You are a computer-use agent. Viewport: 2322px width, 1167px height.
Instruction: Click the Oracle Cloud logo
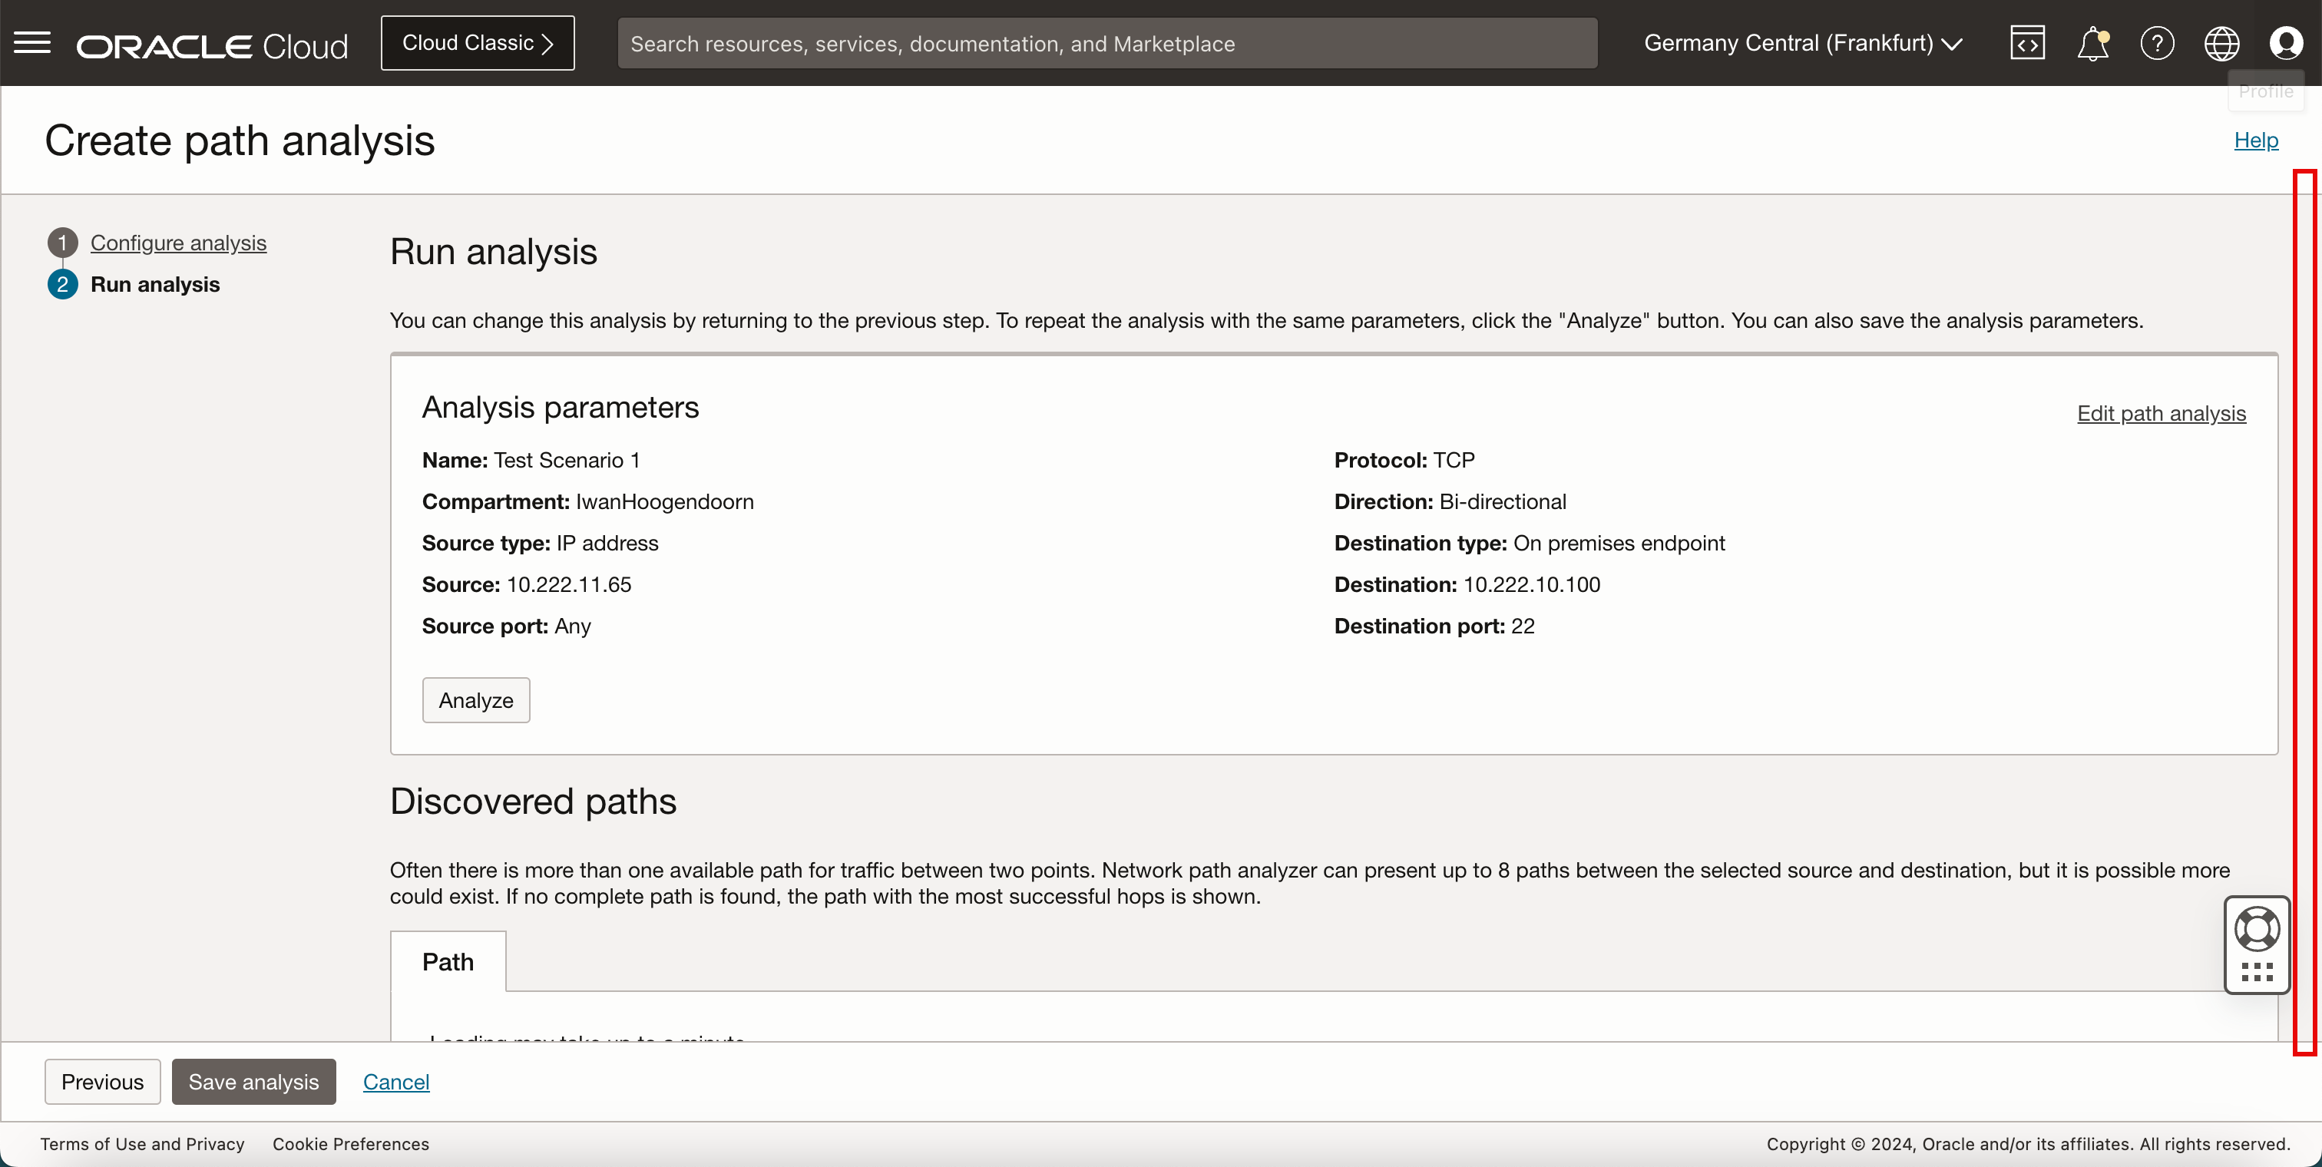212,45
